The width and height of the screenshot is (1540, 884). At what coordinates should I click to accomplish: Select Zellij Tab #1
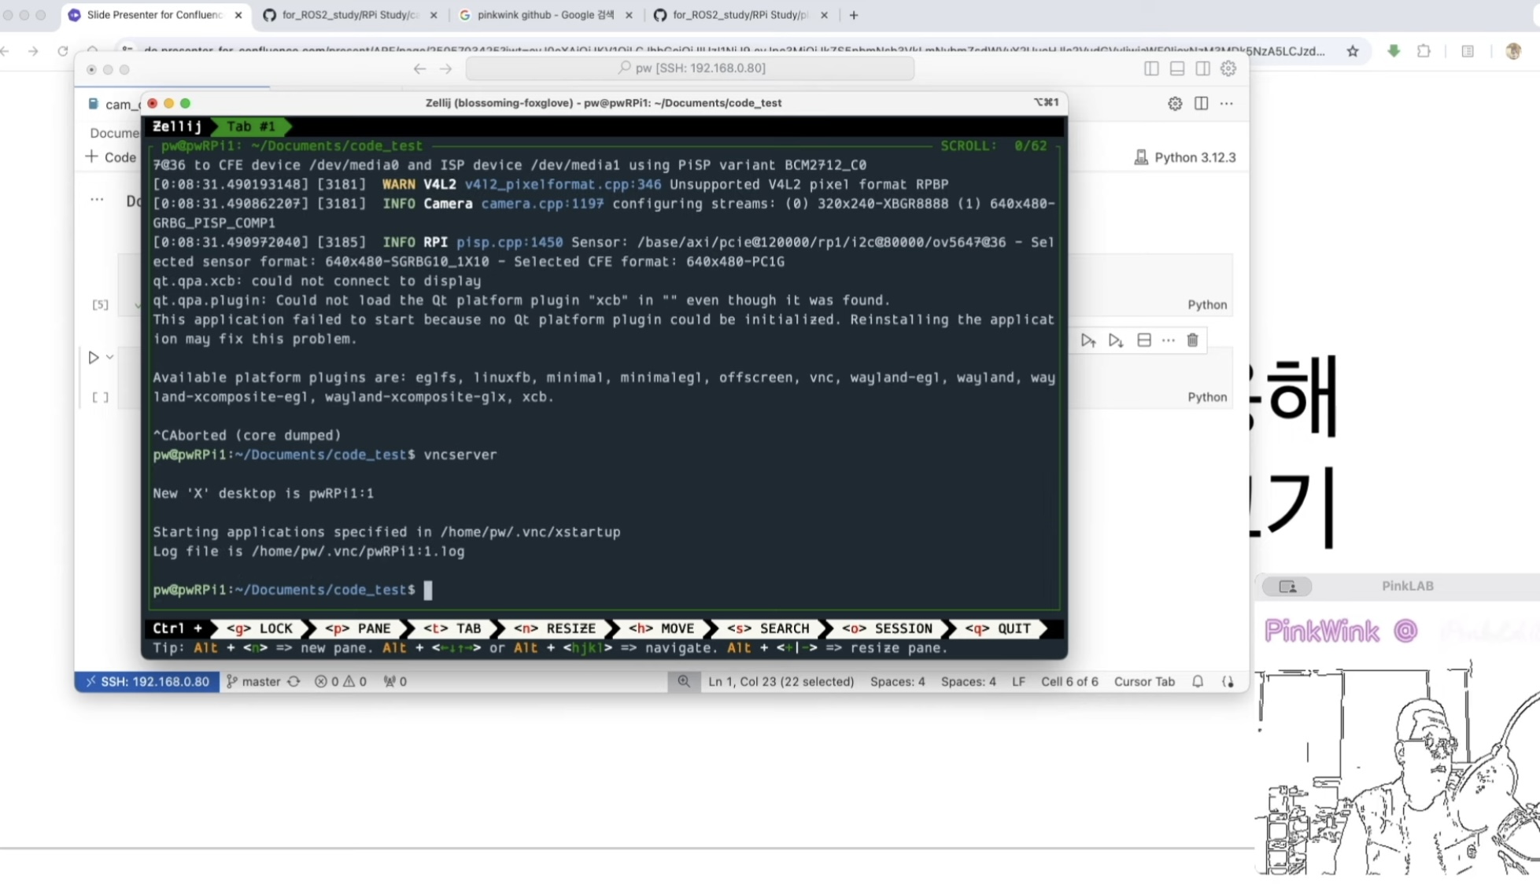251,126
